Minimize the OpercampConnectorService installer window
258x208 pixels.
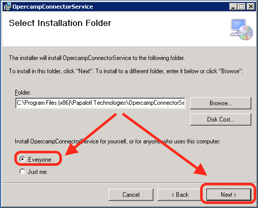click(x=233, y=7)
